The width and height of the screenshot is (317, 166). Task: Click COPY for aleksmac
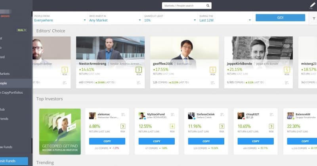(107, 141)
